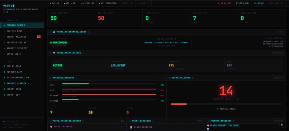Click the CIVIC:LOCAL label in the top bar
The image size is (289, 131).
(x=242, y=3)
